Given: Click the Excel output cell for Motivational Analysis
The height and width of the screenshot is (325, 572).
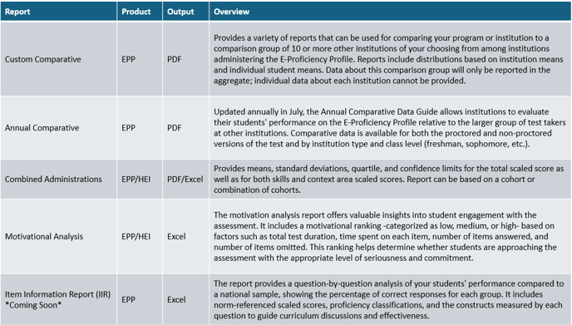Looking at the screenshot, I should 176,236.
